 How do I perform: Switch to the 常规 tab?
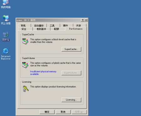[24, 25]
